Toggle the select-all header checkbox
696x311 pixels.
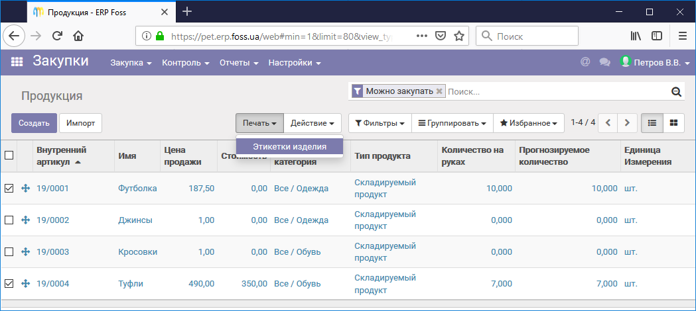click(x=9, y=155)
